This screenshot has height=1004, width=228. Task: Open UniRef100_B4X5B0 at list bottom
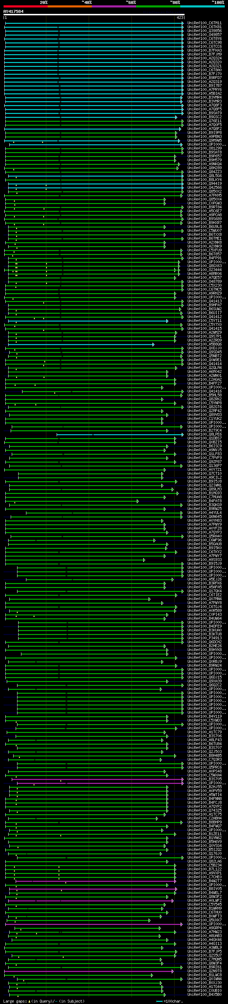point(204,995)
